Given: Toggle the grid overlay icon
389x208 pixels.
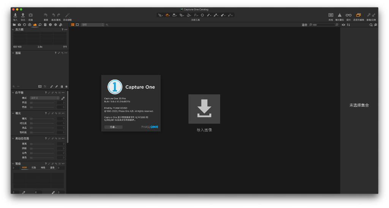Looking at the screenshot, I should [x=331, y=15].
